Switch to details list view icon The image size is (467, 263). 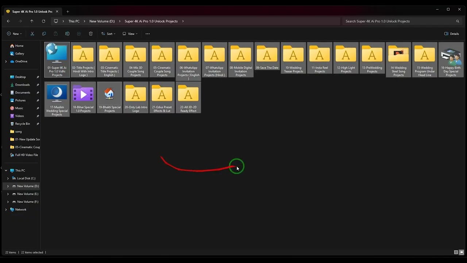tap(456, 252)
